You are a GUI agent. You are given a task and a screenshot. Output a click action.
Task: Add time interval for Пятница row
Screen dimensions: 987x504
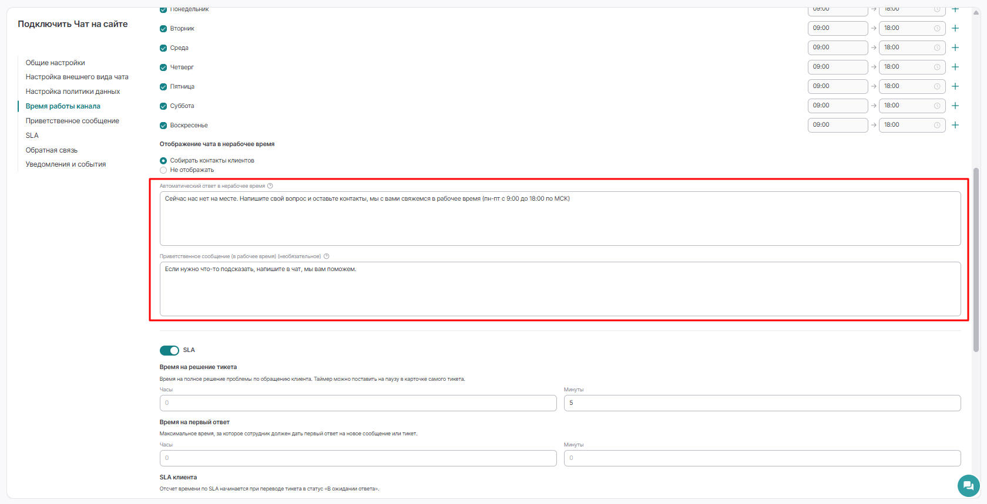tap(955, 86)
